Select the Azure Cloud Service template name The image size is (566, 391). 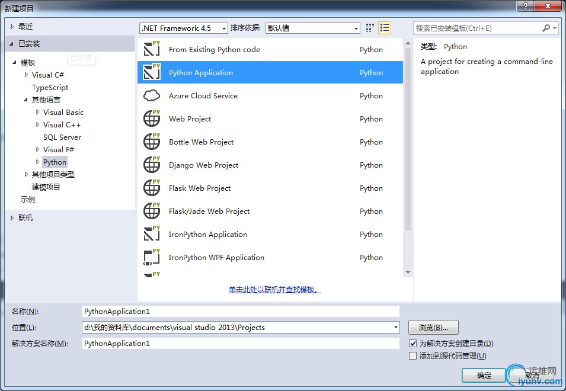pos(203,95)
